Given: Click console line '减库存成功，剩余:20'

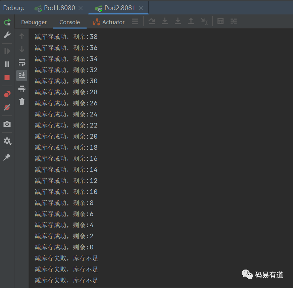Looking at the screenshot, I should (x=66, y=136).
